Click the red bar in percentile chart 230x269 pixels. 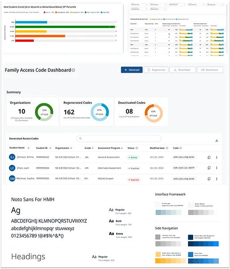point(24,41)
